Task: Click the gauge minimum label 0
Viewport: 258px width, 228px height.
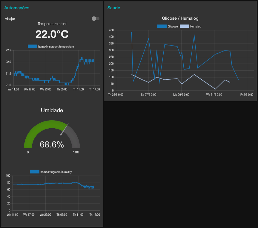Action: pos(28,152)
